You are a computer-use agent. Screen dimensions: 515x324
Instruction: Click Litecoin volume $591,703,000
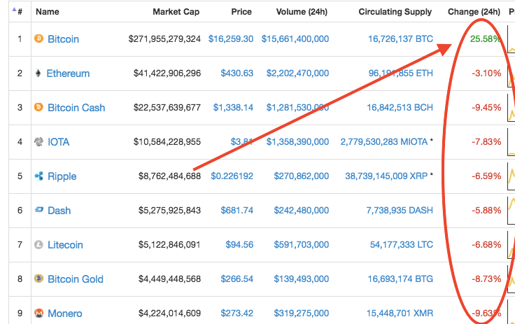tap(302, 244)
